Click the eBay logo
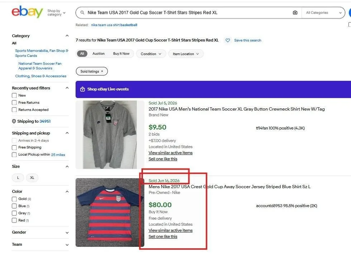351x254 pixels. (x=27, y=11)
